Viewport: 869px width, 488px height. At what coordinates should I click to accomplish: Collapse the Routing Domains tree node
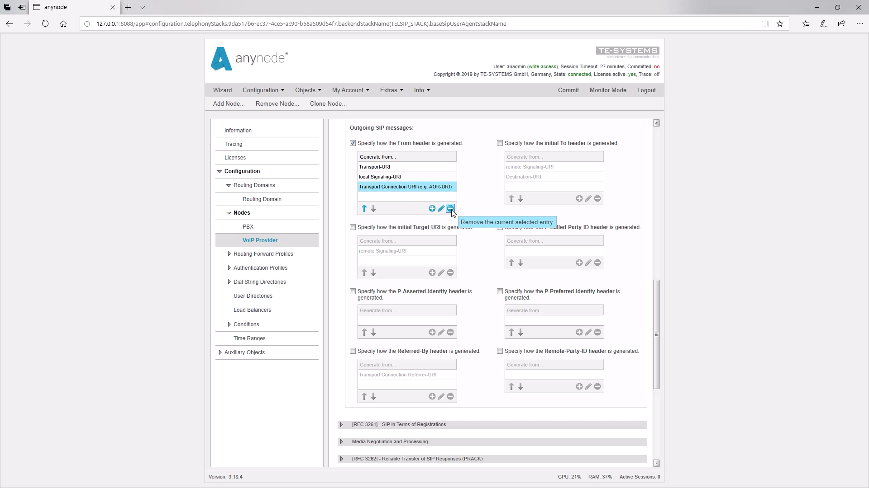tap(229, 185)
